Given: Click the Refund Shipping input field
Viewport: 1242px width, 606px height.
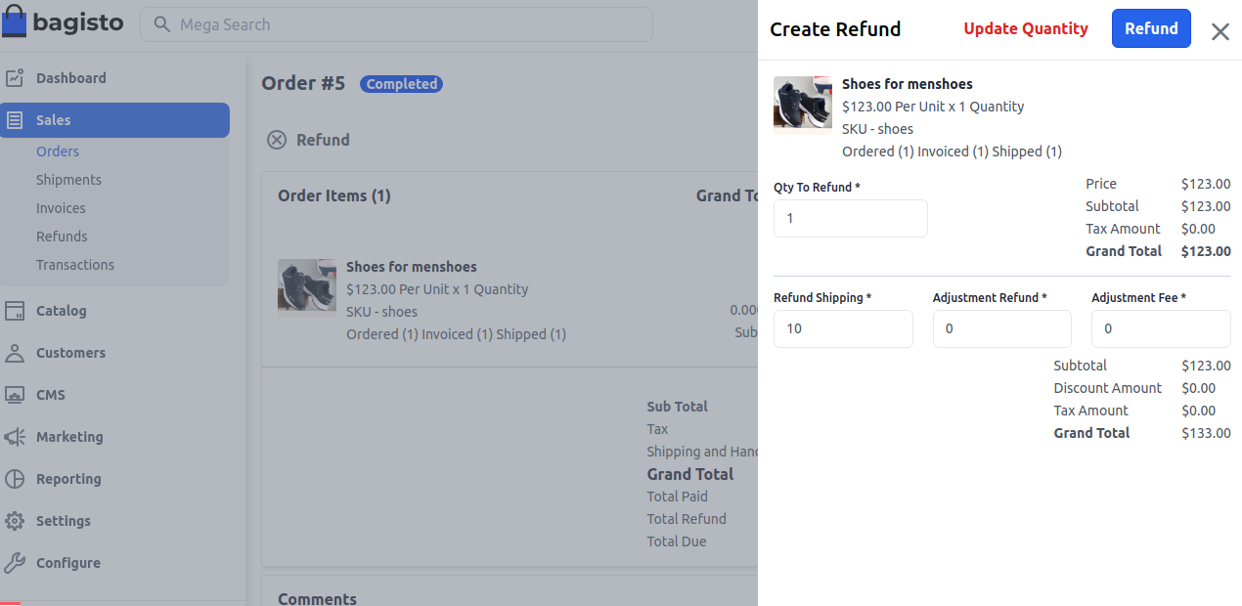Looking at the screenshot, I should (x=843, y=328).
